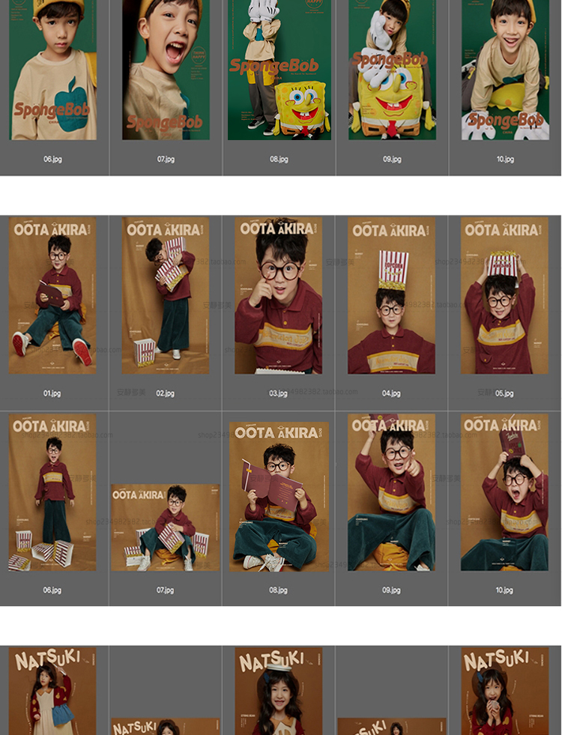Screen dimensions: 562x735
Task: Click 07.jpg label in OOTA AKIRA group
Action: point(165,590)
